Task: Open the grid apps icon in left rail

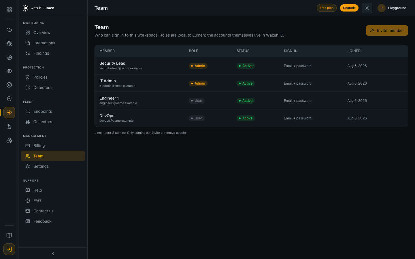Action: [9, 10]
